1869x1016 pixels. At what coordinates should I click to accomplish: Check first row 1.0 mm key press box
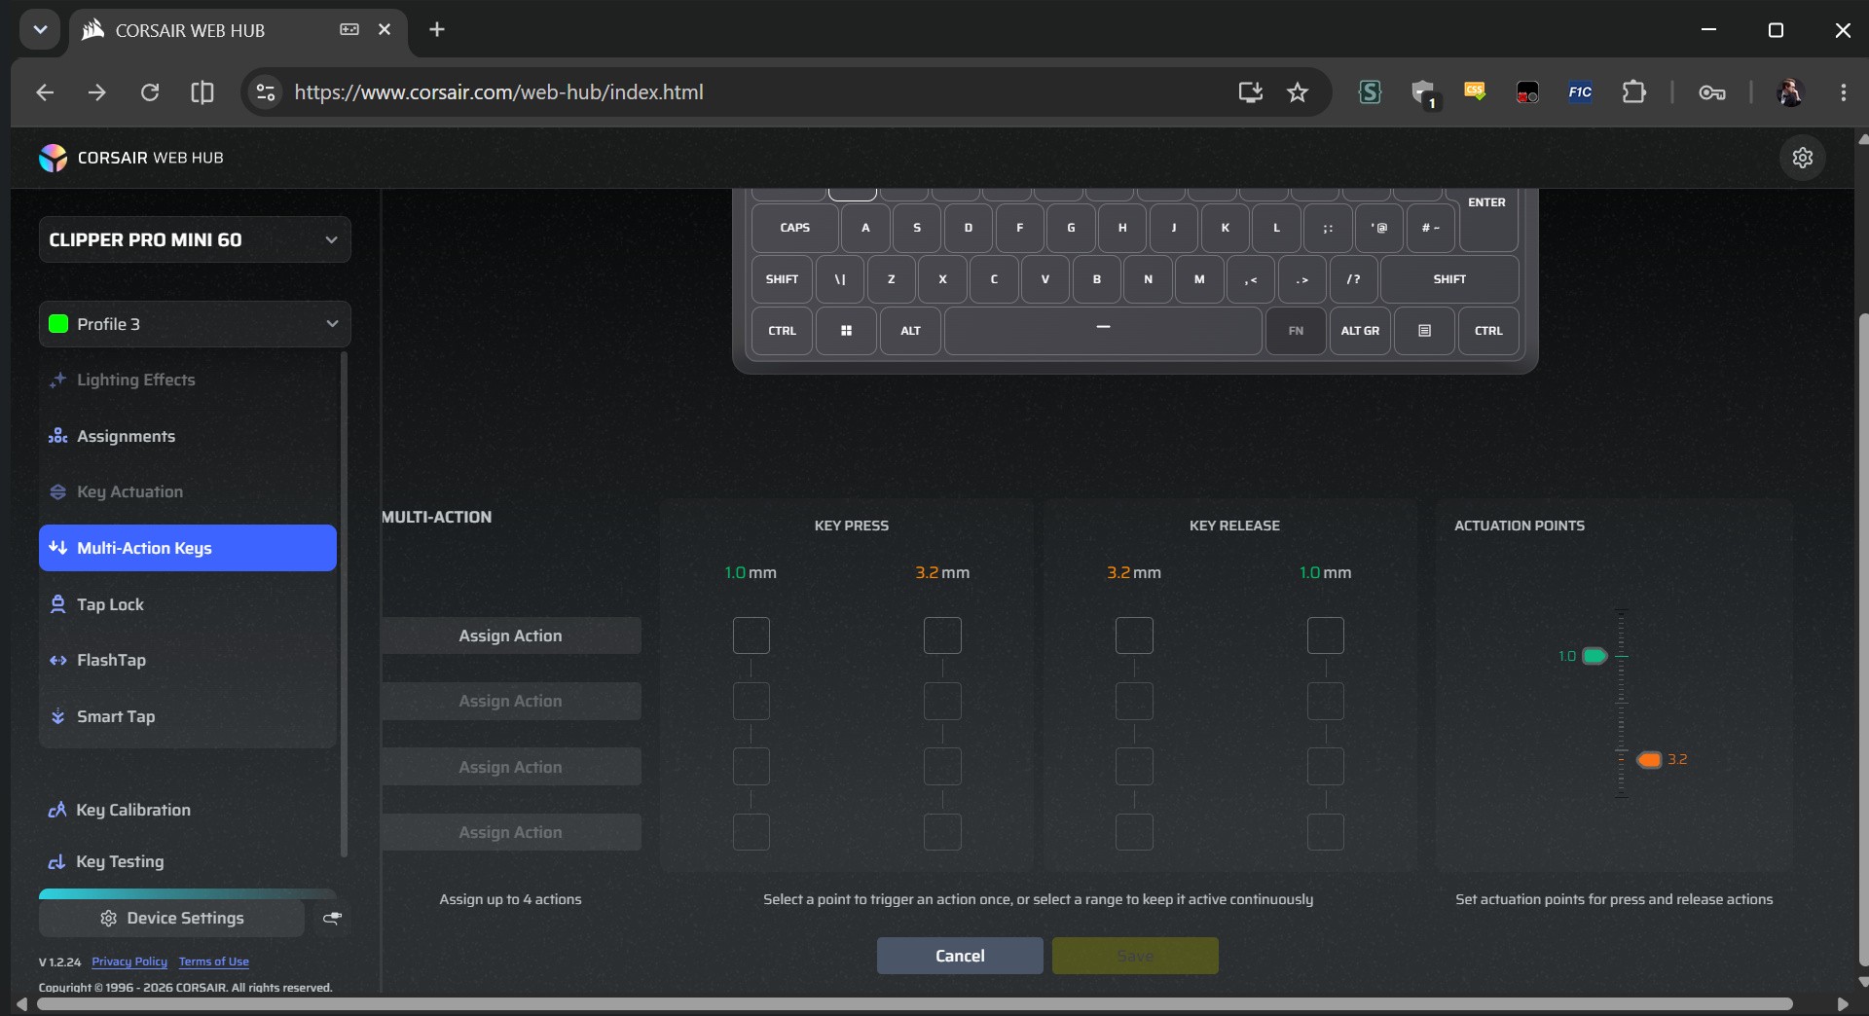click(751, 635)
